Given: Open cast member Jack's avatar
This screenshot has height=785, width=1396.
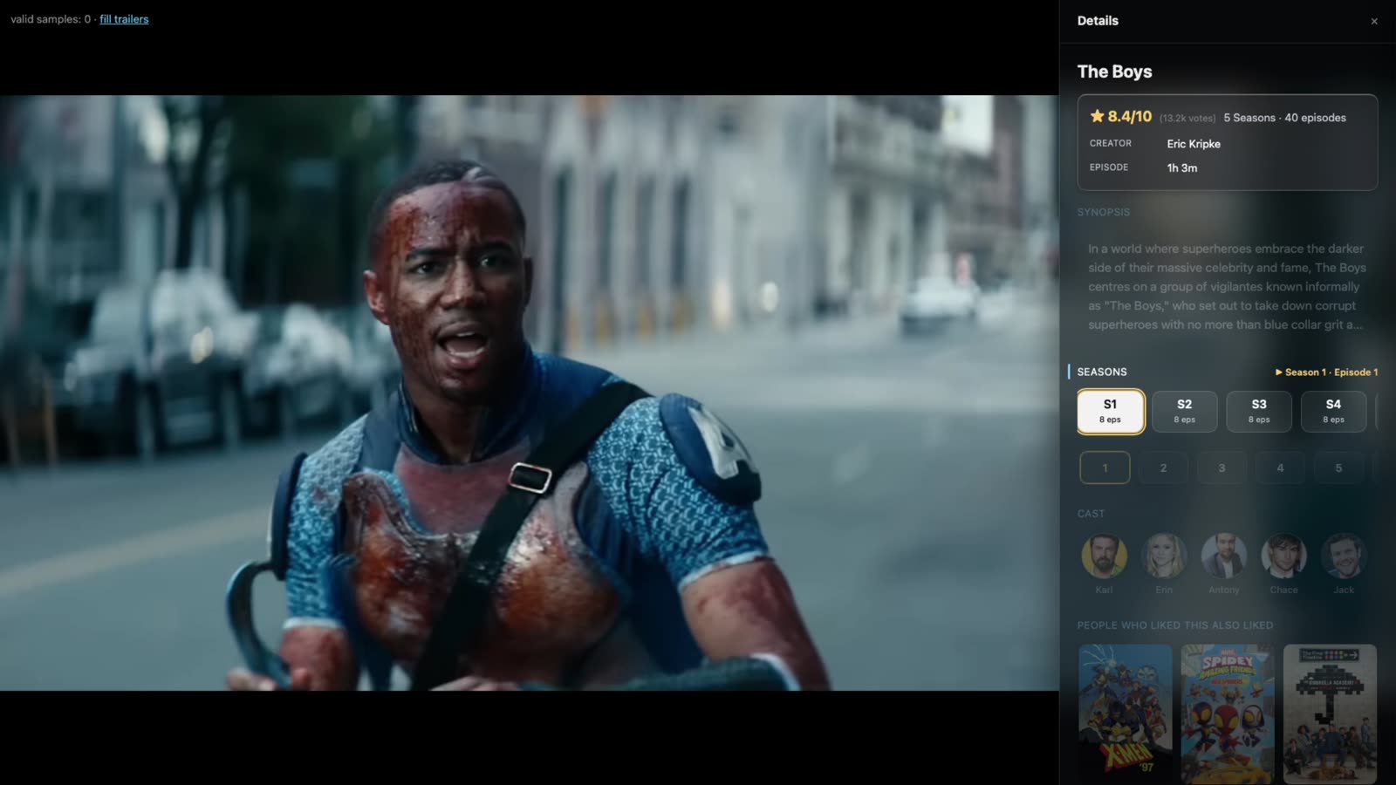Looking at the screenshot, I should (1344, 556).
